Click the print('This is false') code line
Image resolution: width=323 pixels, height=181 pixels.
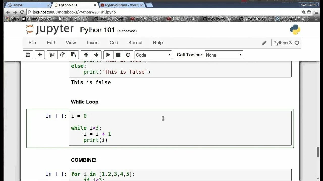coord(117,72)
